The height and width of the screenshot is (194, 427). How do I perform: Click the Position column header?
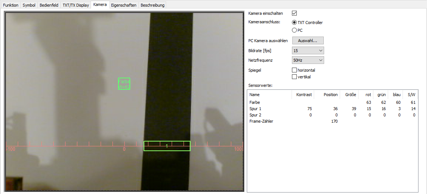[327, 95]
